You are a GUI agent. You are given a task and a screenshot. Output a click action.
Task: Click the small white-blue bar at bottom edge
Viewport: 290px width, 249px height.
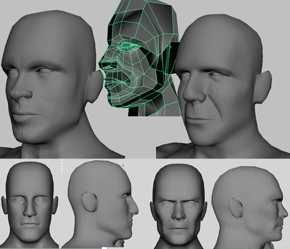(105, 248)
